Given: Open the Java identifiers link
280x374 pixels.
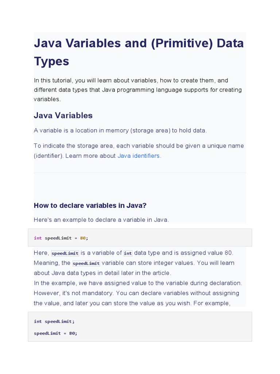Looking at the screenshot, I should [139, 156].
